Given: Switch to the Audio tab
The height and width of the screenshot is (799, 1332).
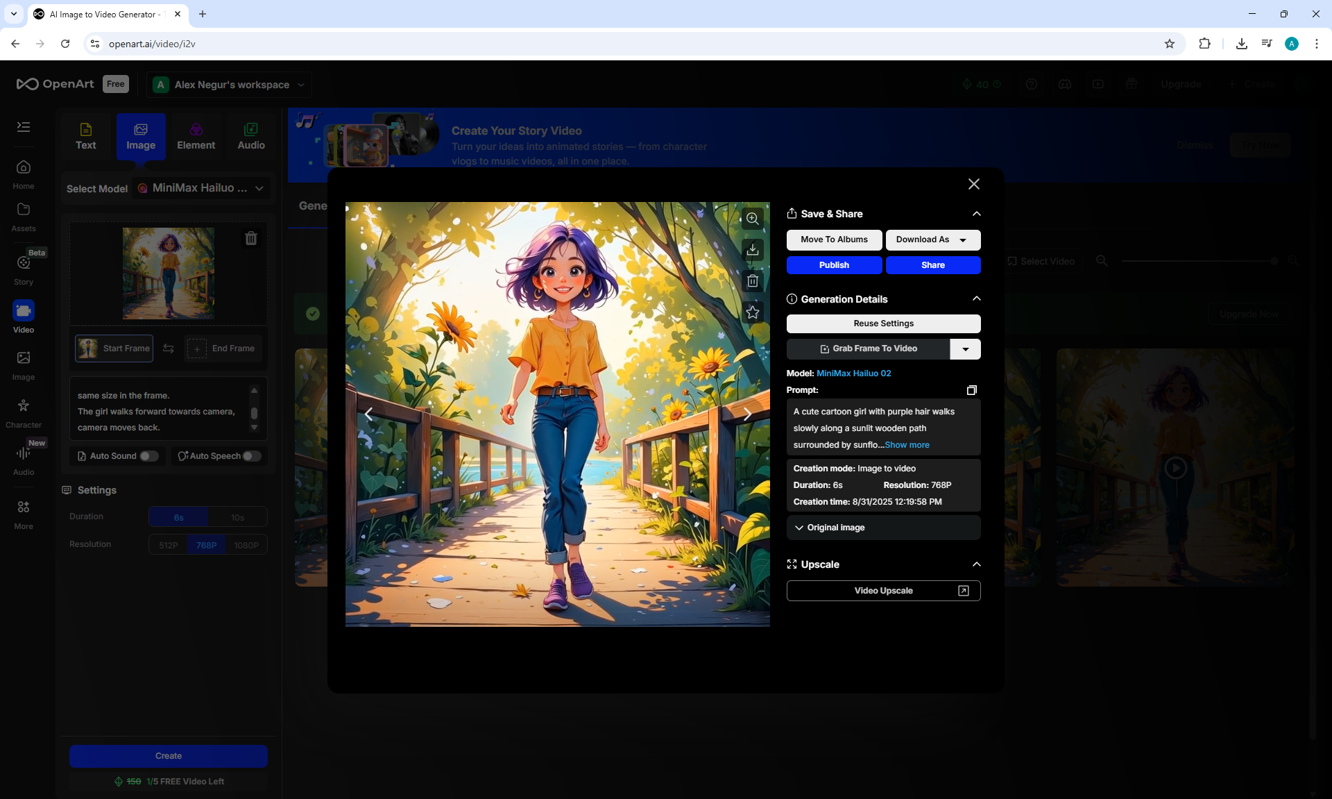Looking at the screenshot, I should pos(251,136).
